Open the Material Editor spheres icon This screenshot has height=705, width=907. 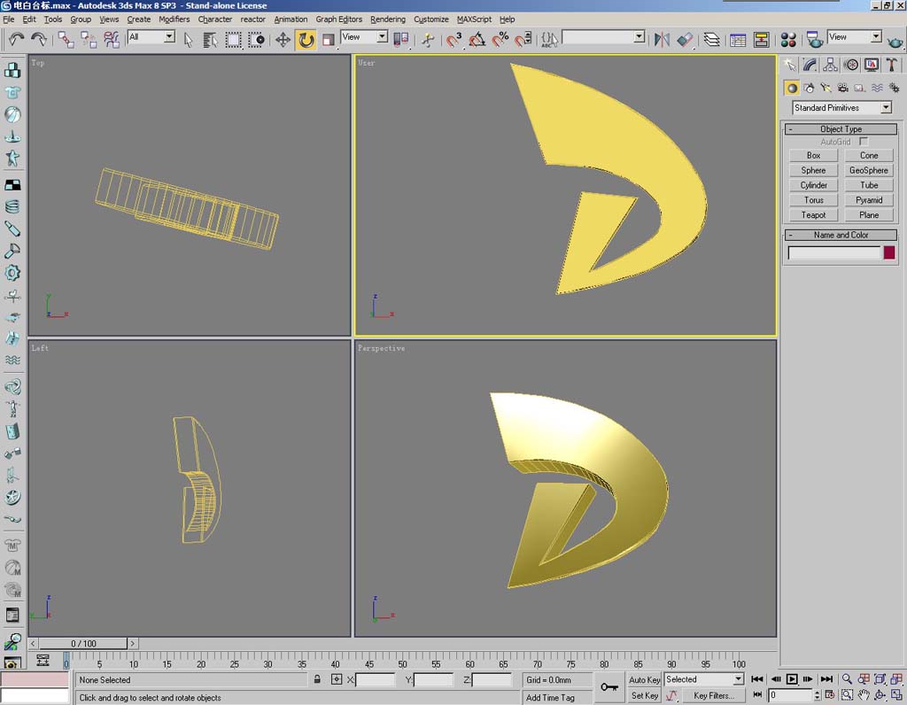[788, 39]
